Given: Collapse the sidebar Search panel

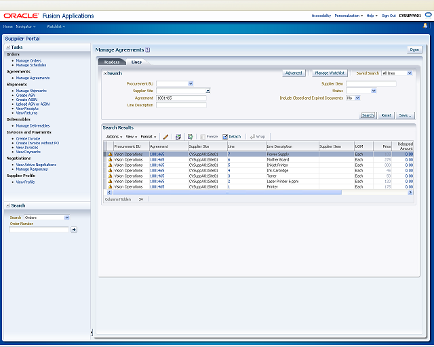Looking at the screenshot, I should [8, 205].
